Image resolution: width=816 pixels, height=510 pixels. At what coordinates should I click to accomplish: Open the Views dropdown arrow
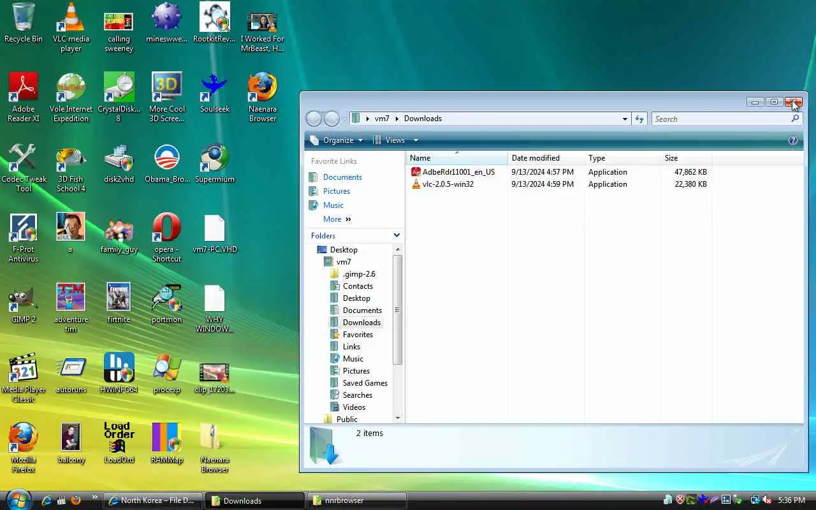416,140
